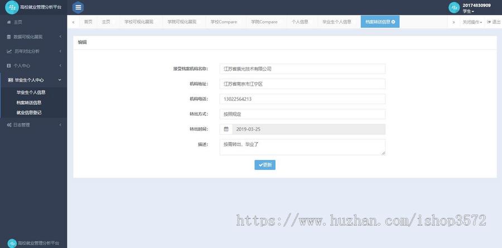Expand 数据可视化展现 sidebar menu

[x=33, y=37]
